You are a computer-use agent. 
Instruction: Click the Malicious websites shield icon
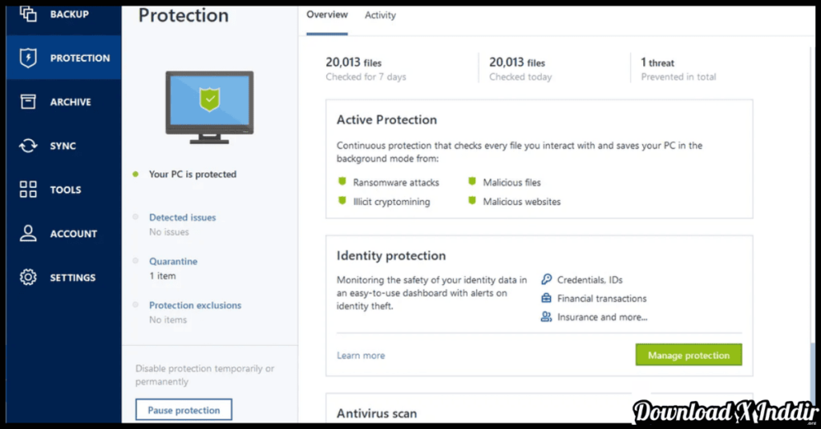472,201
